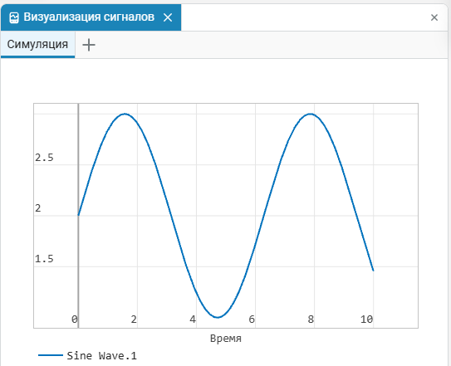451x366 pixels.
Task: Click the sine curve minimum near time 5
Action: [x=218, y=317]
